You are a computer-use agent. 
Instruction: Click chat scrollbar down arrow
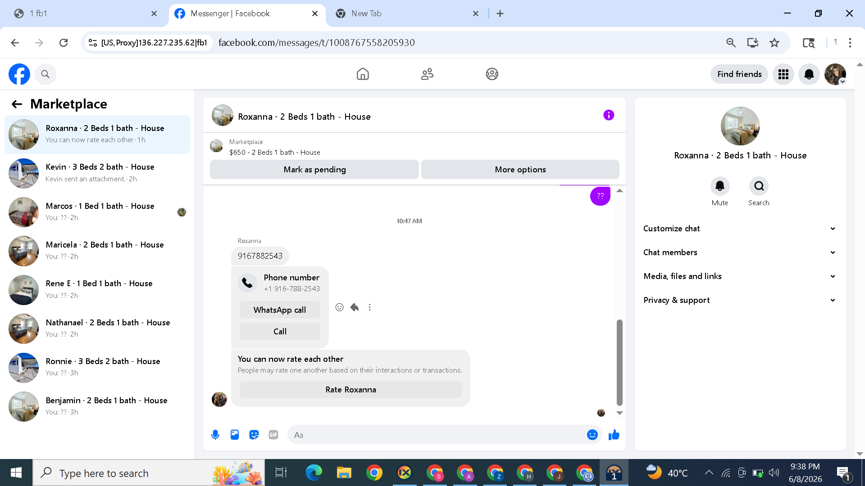point(619,413)
